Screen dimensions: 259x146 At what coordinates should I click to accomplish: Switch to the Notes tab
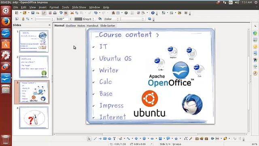(x=81, y=26)
